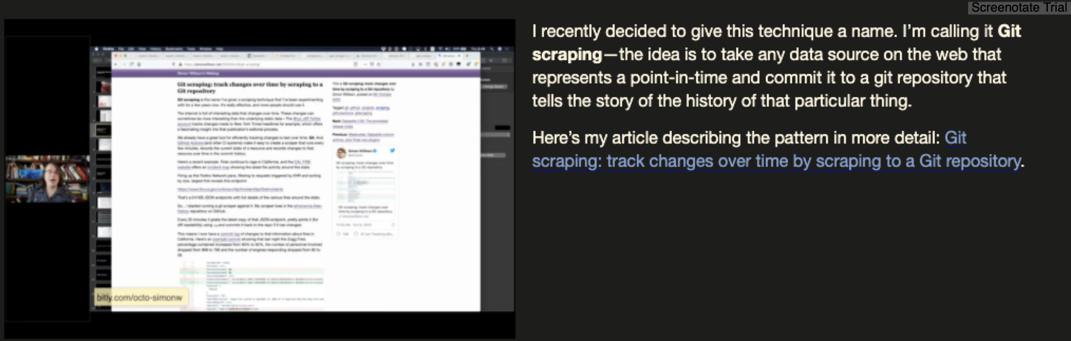Open the Bookmarks menu
The width and height of the screenshot is (1071, 341).
pos(174,49)
